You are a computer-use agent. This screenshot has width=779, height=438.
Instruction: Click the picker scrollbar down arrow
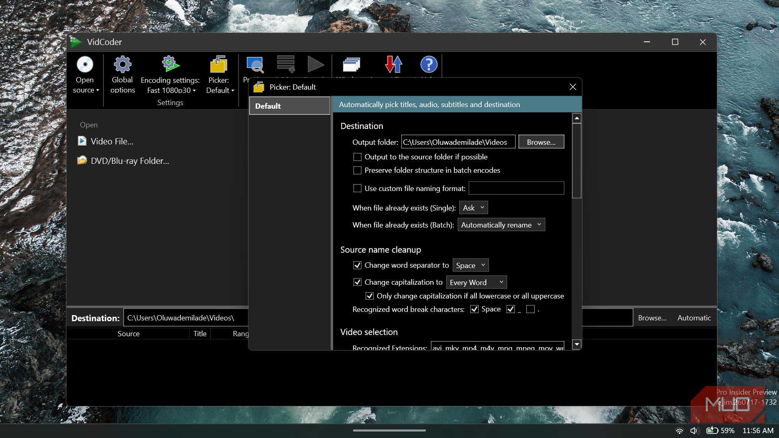pyautogui.click(x=577, y=344)
